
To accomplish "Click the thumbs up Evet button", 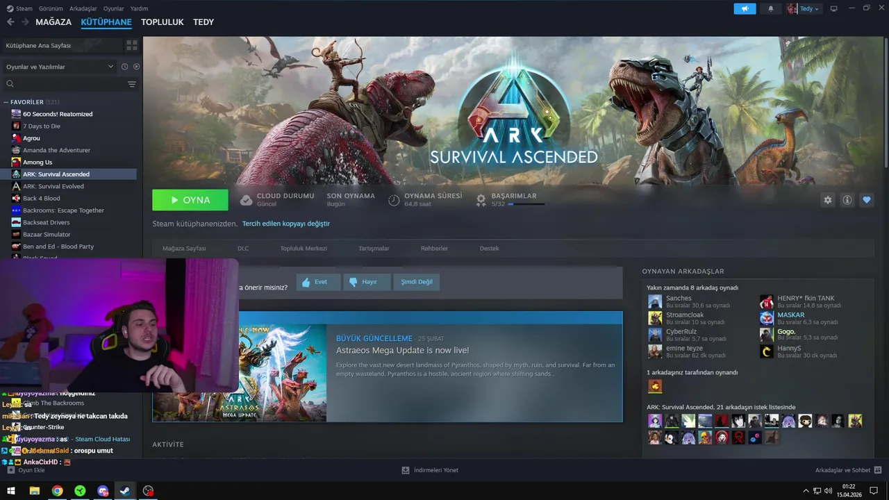I will tap(319, 282).
